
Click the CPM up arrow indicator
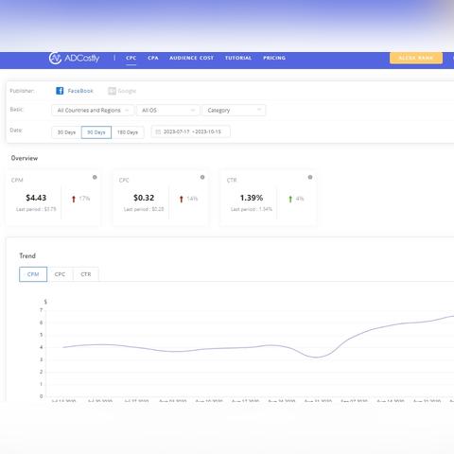point(74,199)
